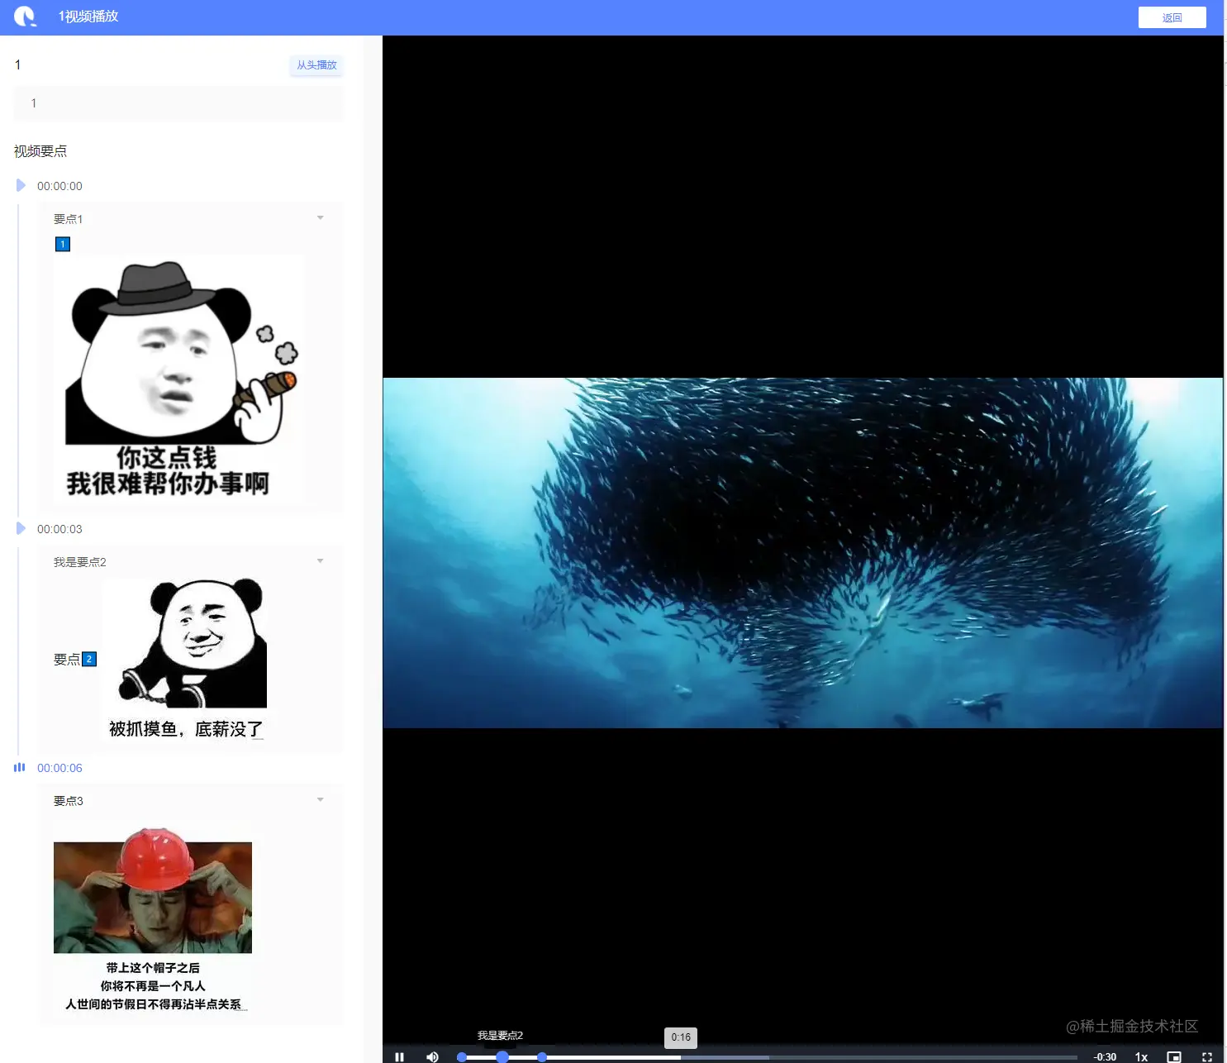The image size is (1227, 1063).
Task: Jump to timestamp 00:00:06
Action: (59, 768)
